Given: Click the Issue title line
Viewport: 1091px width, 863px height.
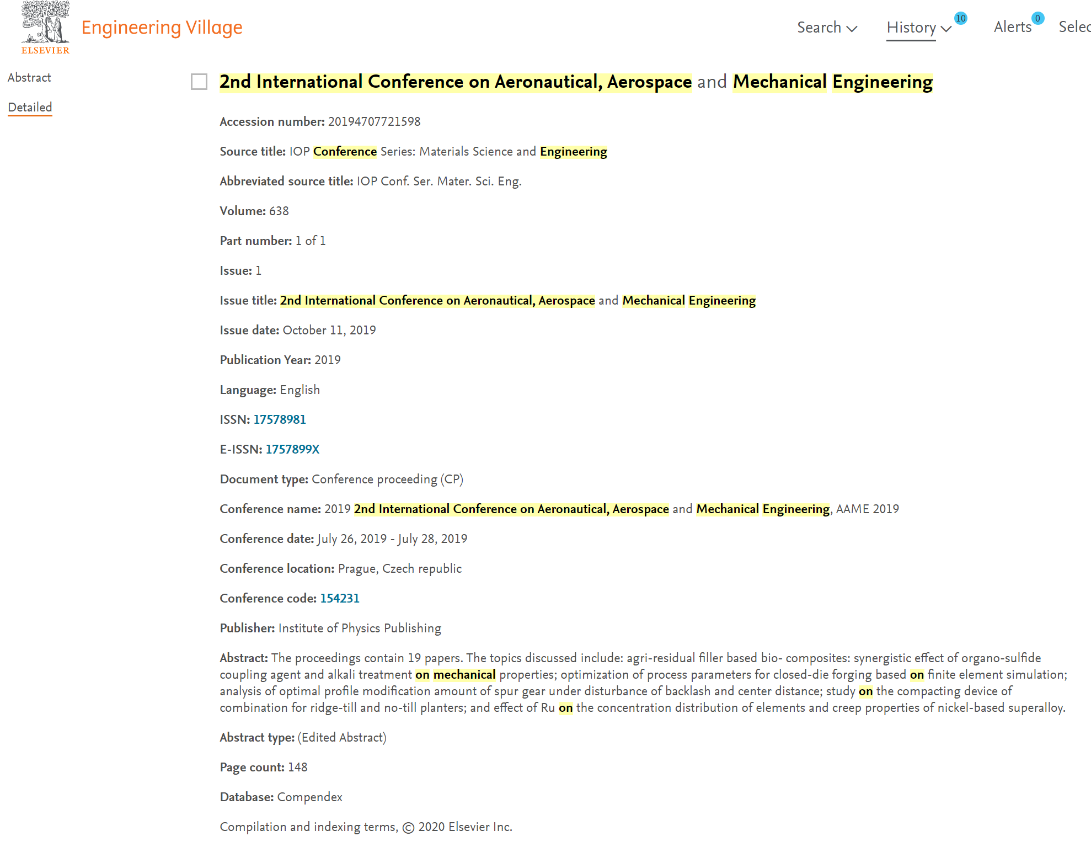Looking at the screenshot, I should (x=488, y=300).
